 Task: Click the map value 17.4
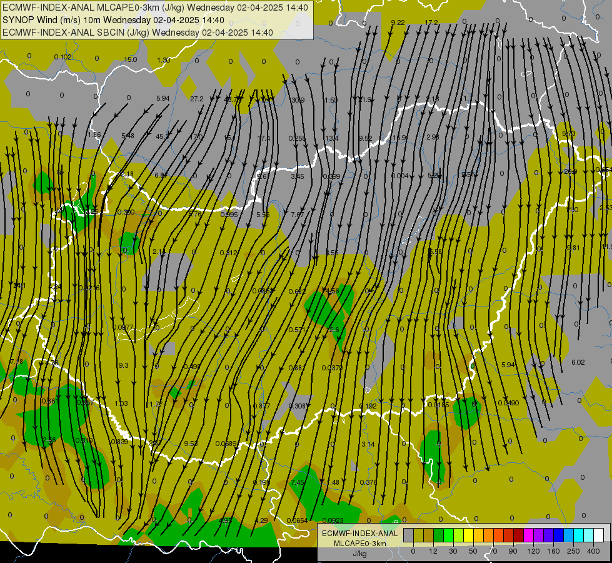[x=264, y=138]
